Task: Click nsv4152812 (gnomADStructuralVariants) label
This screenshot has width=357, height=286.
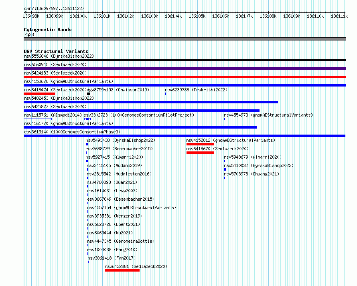Action: (231, 140)
